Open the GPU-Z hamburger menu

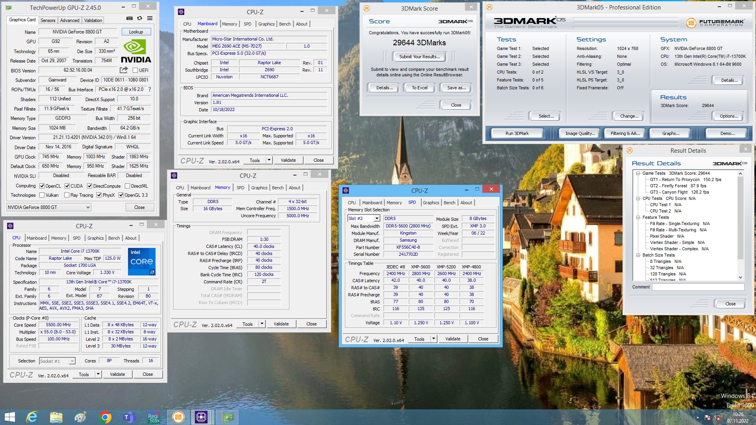[150, 18]
